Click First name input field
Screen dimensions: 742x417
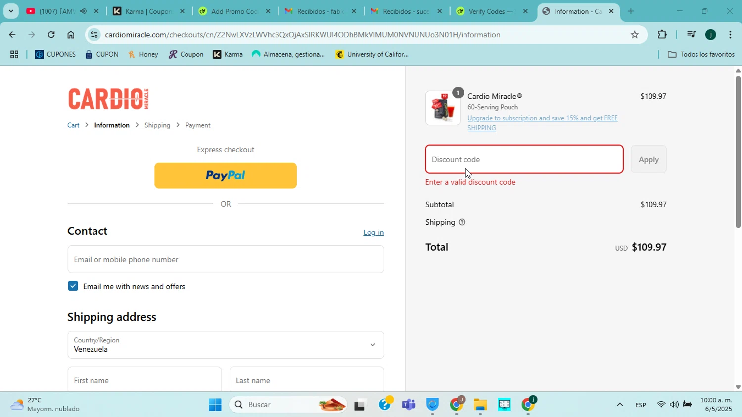click(144, 380)
